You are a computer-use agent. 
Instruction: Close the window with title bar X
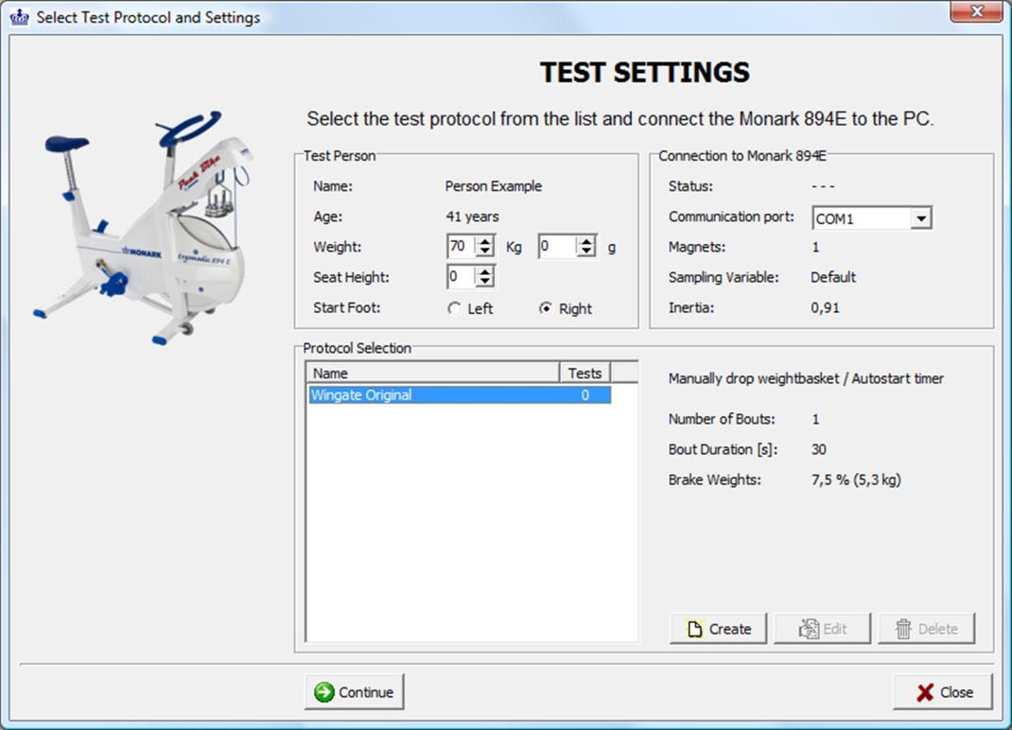click(976, 12)
